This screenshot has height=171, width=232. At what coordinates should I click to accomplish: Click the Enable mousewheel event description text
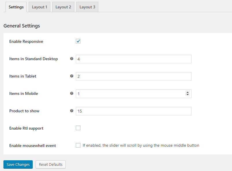click(141, 146)
